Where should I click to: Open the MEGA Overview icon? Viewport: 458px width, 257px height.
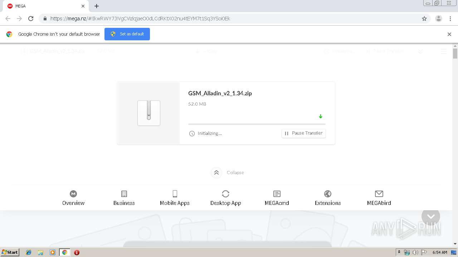[73, 194]
